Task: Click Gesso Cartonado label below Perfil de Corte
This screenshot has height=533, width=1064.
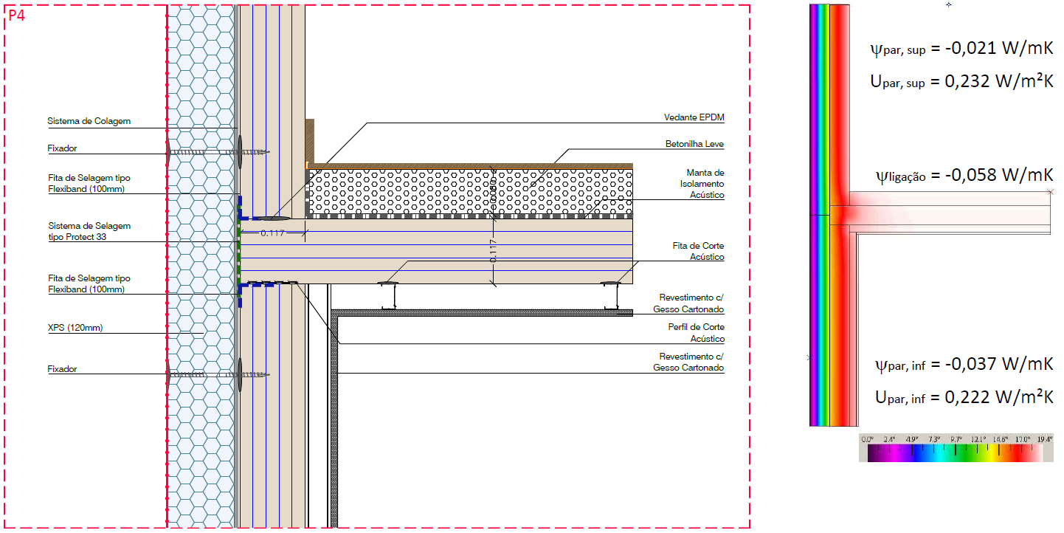Action: (688, 362)
